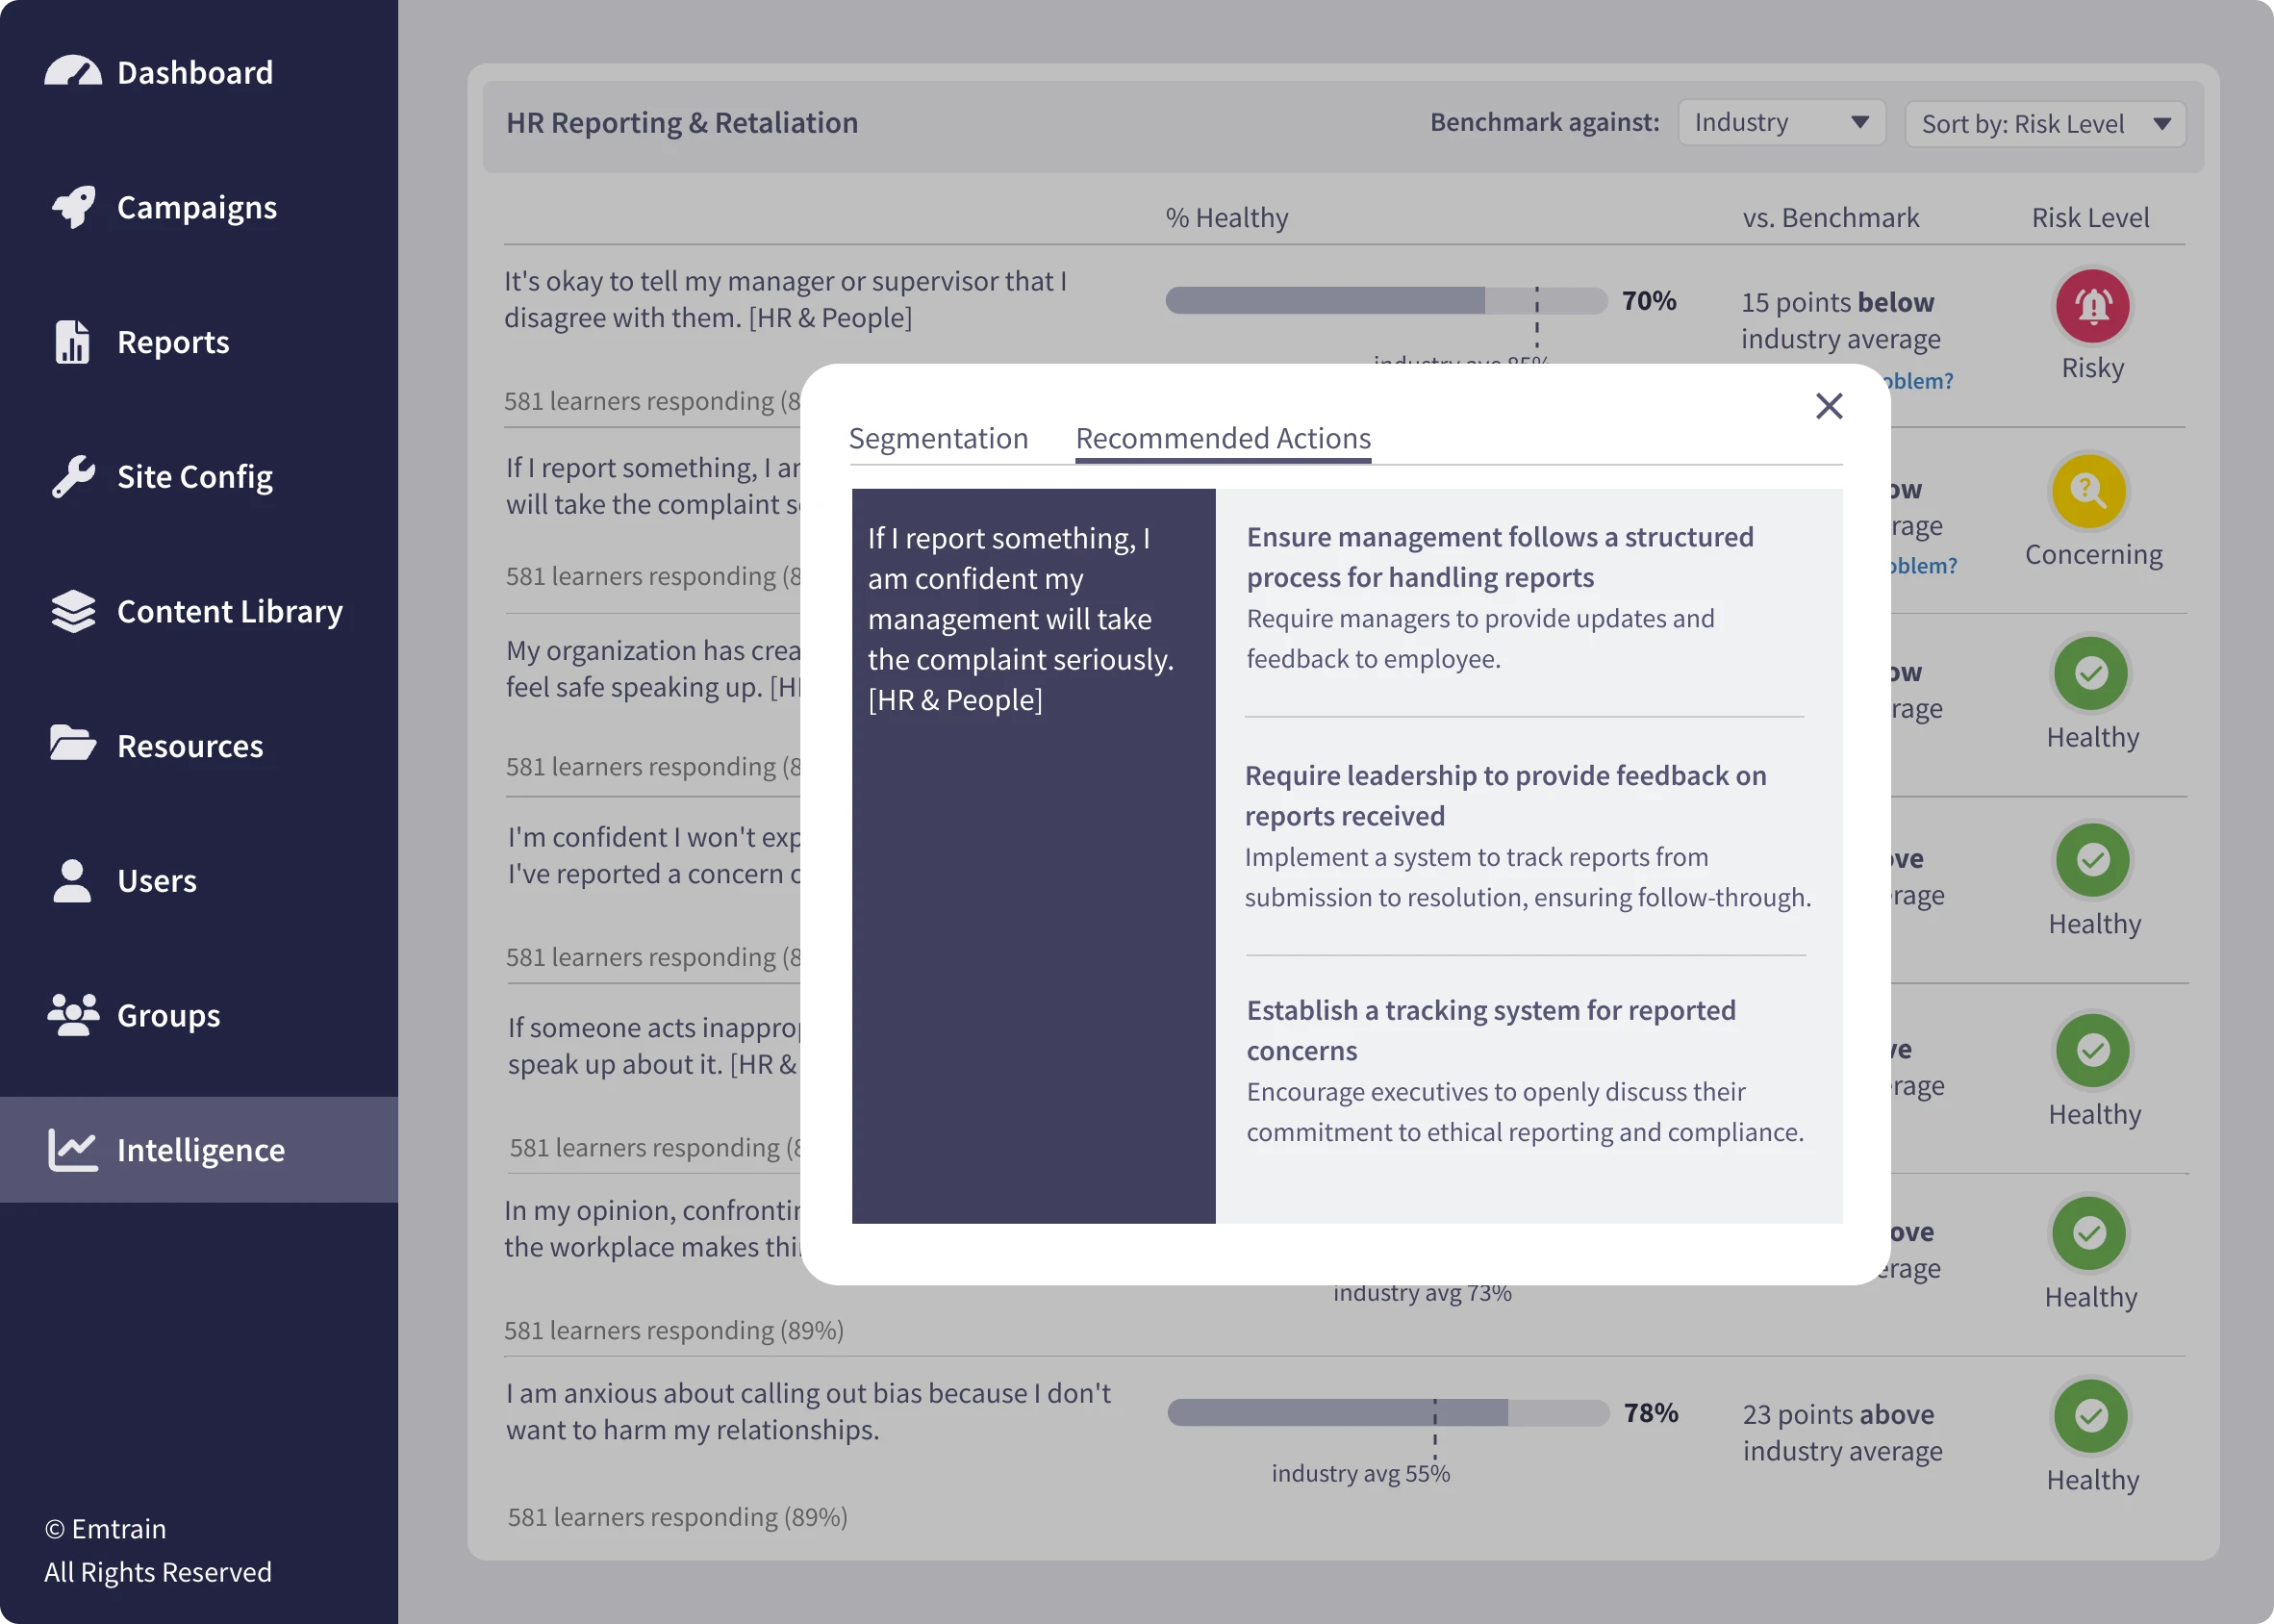Click the Content Library layers icon
Screen dimensions: 2274x1624
pos(73,611)
